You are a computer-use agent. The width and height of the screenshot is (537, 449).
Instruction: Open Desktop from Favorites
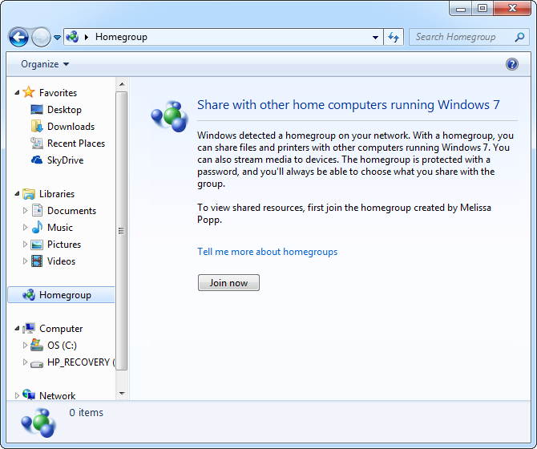tap(64, 110)
